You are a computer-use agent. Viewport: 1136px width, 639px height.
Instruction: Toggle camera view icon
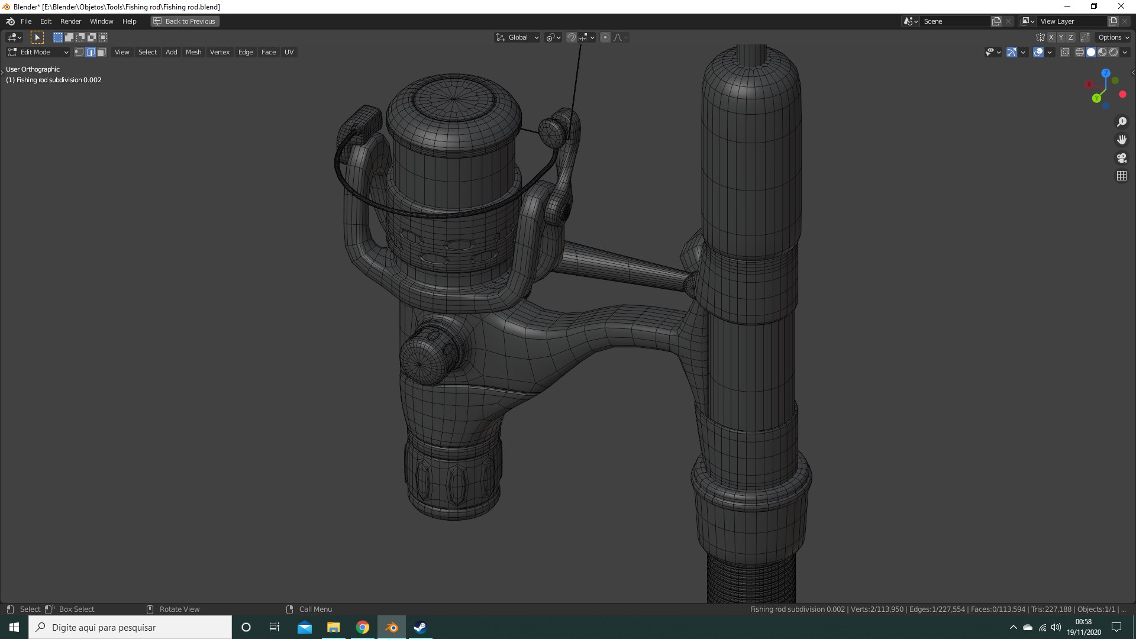(x=1122, y=158)
